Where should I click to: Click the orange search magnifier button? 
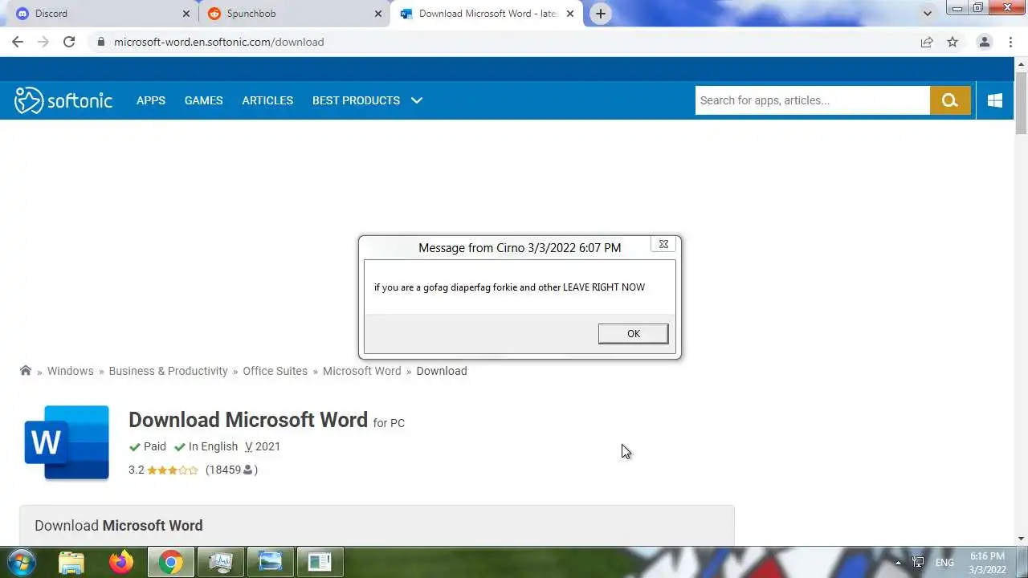click(x=950, y=100)
